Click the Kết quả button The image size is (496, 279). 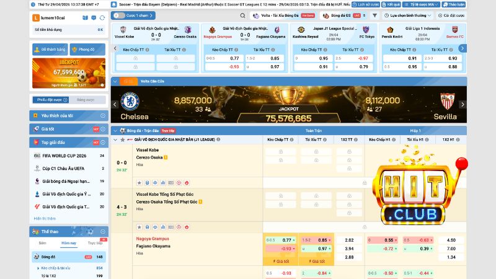[391, 4]
